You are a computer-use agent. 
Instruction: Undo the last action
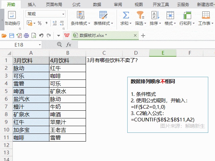41,36
